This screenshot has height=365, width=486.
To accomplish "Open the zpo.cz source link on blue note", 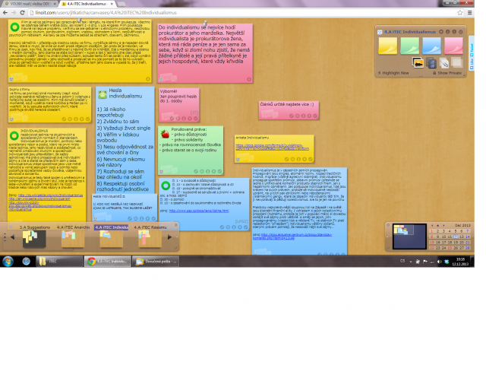I will [199, 211].
